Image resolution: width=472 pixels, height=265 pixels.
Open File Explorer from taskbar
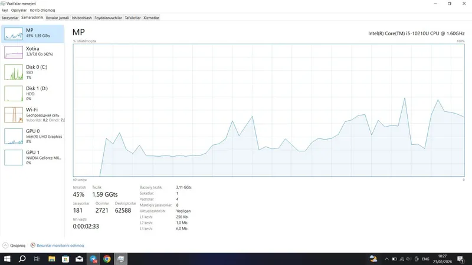[52, 259]
